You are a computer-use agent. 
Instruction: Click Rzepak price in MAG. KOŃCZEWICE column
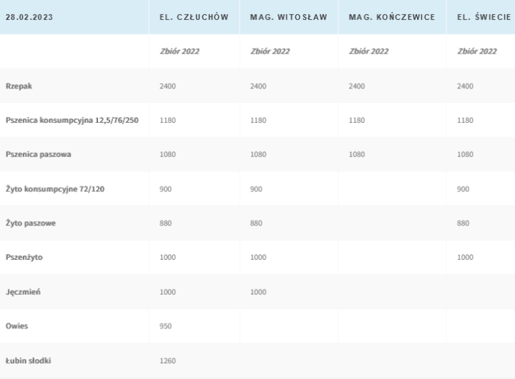click(356, 86)
